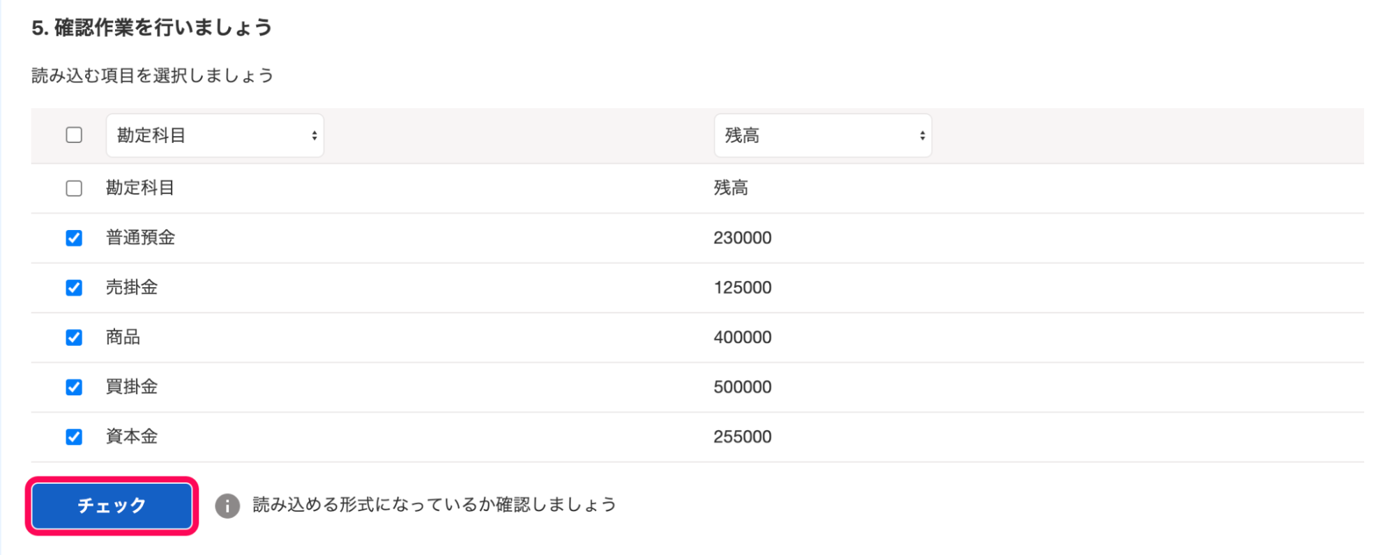1394x555 pixels.
Task: Click the 普通預金 account name
Action: (x=140, y=238)
